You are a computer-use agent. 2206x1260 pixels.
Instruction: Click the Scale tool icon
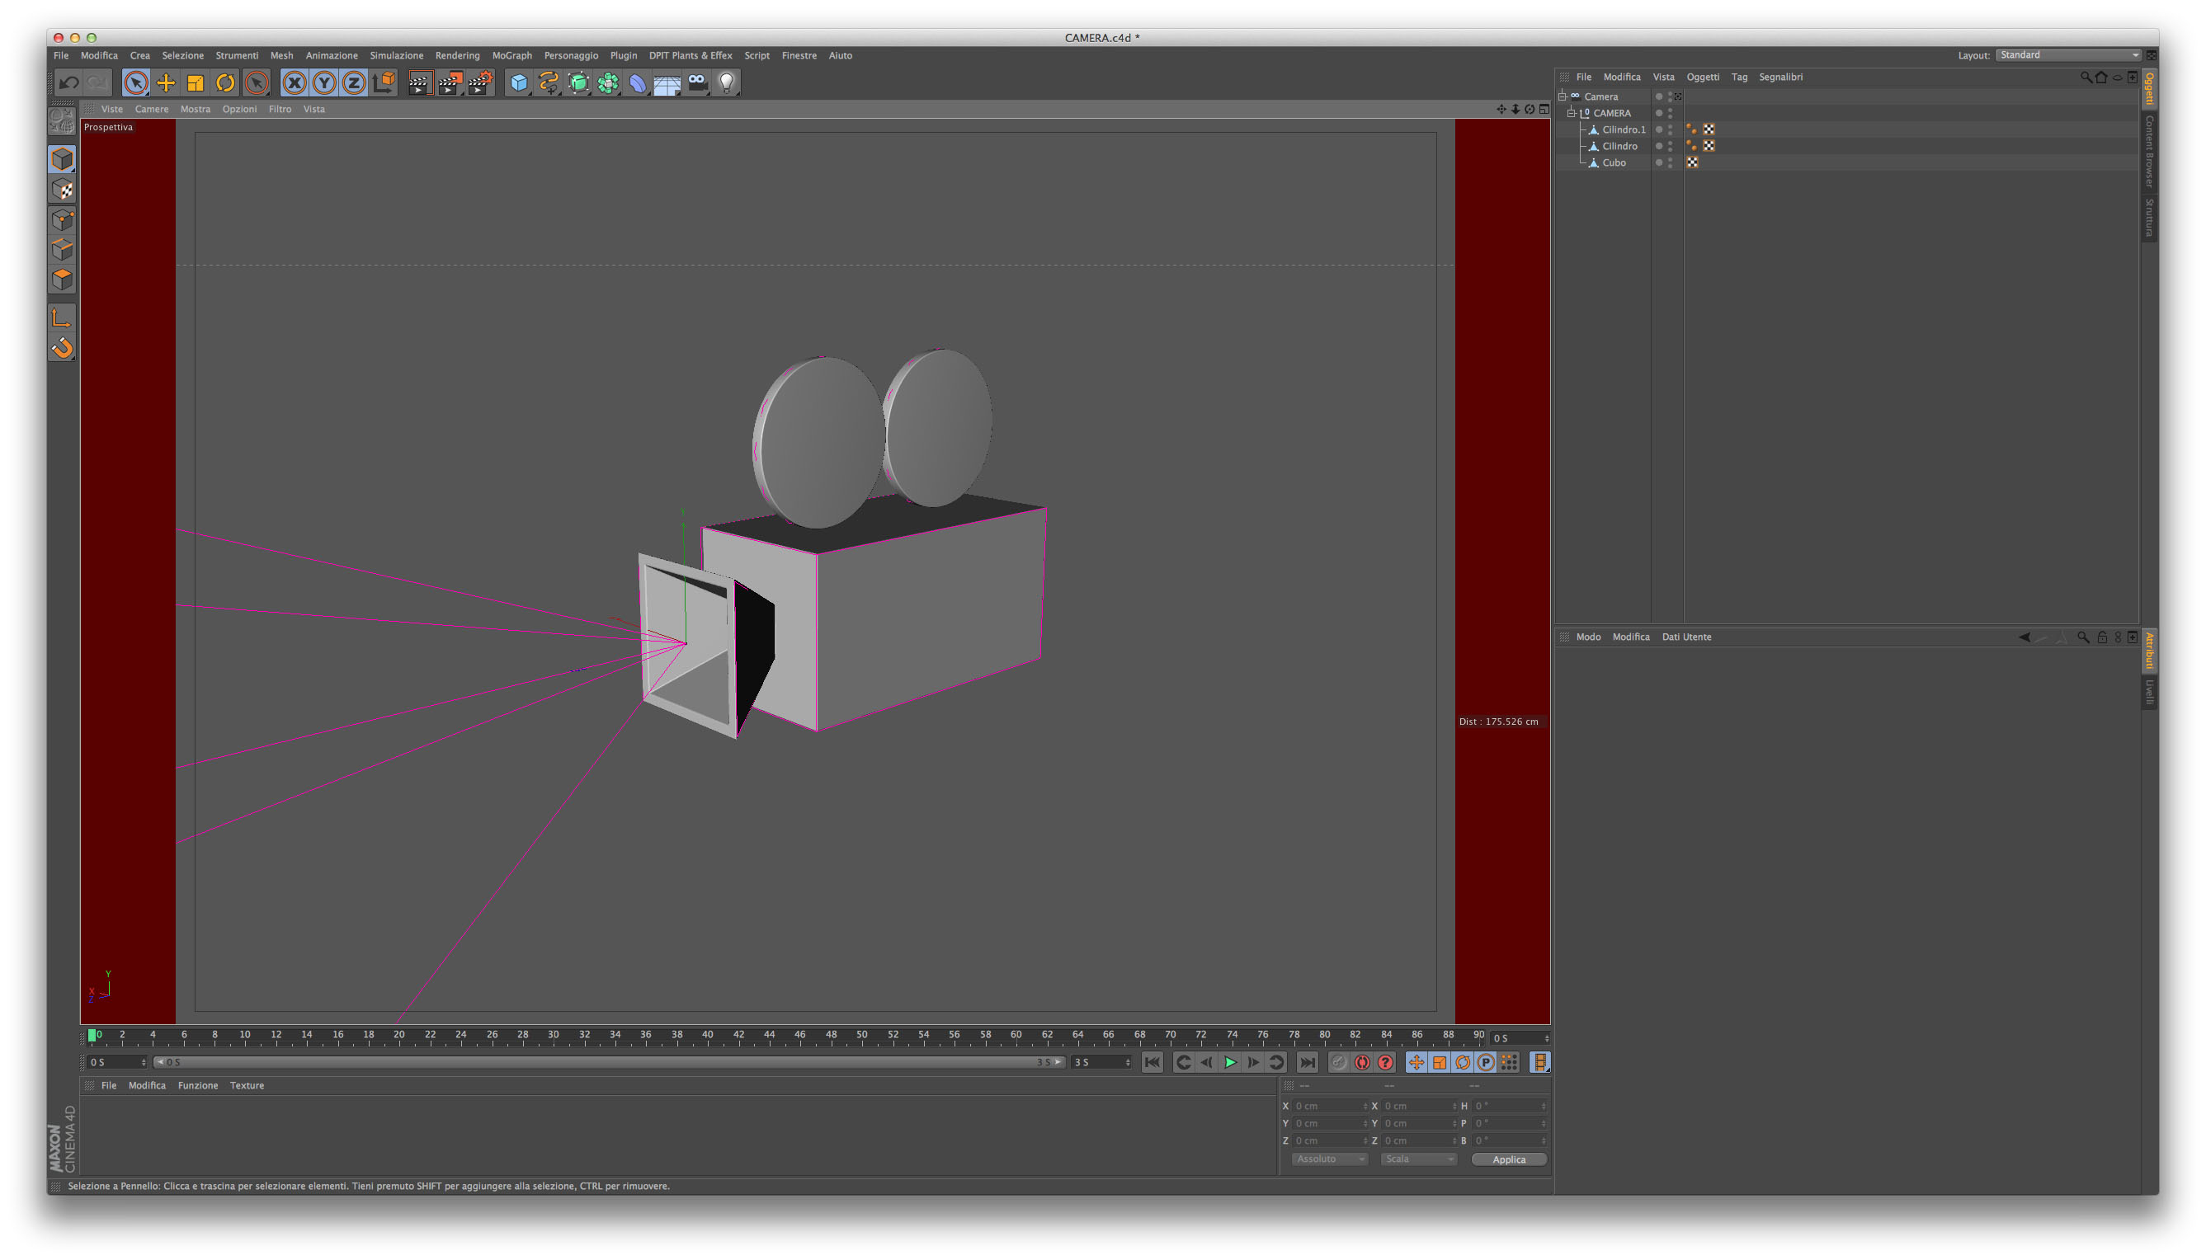(x=196, y=83)
